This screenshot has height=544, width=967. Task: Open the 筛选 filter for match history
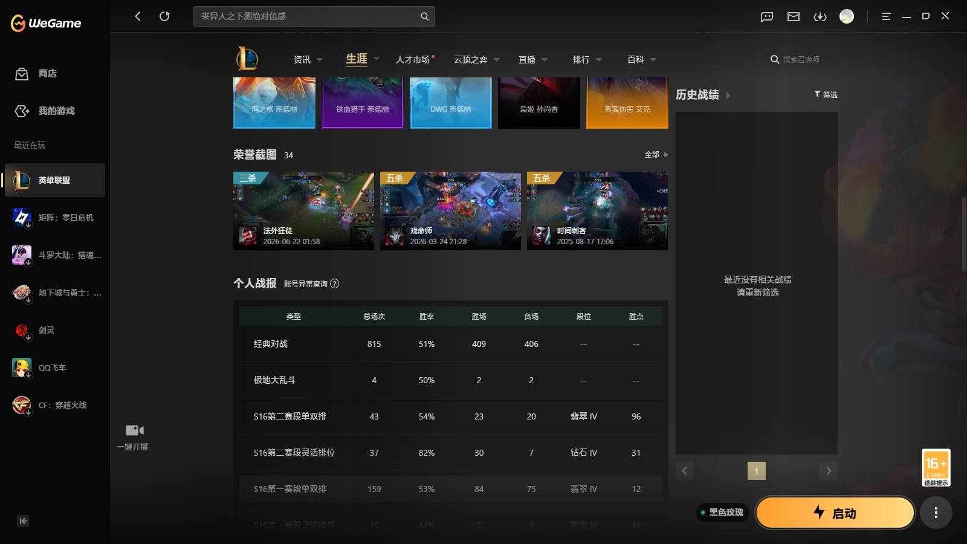point(826,94)
